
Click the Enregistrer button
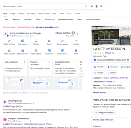tap(125, 67)
